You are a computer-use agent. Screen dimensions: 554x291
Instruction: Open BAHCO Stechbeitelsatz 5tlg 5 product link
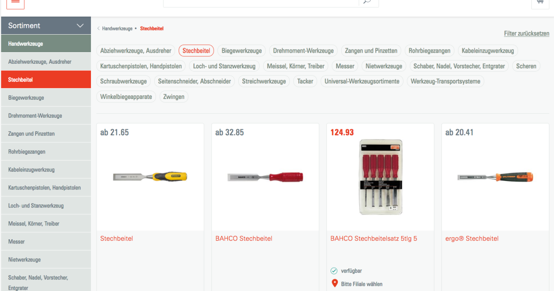[373, 239]
